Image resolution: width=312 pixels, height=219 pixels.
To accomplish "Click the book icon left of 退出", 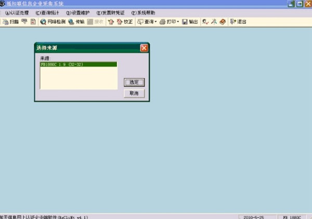I will tap(223, 22).
